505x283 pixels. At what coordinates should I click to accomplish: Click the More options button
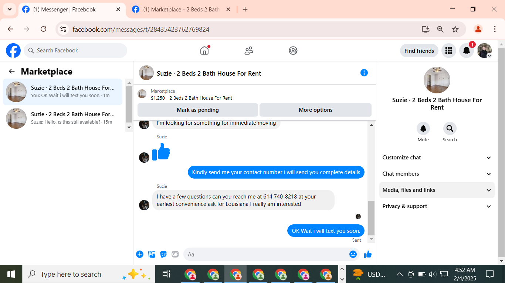[315, 110]
